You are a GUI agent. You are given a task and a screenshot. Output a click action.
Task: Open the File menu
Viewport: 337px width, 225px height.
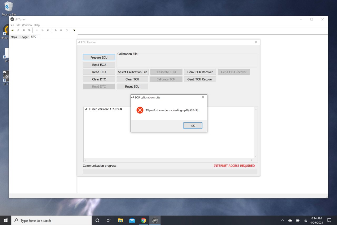[x=12, y=25]
